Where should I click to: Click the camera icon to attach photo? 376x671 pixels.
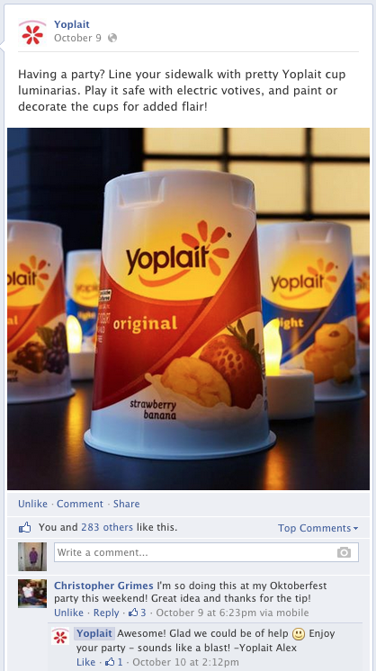[x=344, y=552]
